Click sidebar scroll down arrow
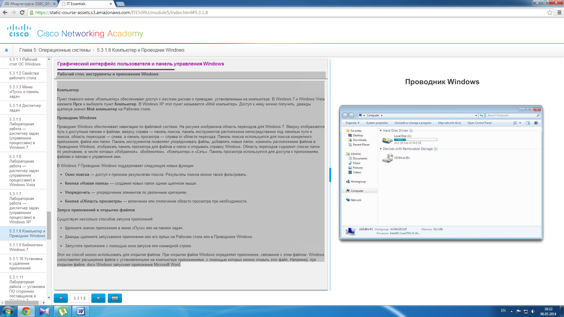This screenshot has height=317, width=564. (x=49, y=298)
